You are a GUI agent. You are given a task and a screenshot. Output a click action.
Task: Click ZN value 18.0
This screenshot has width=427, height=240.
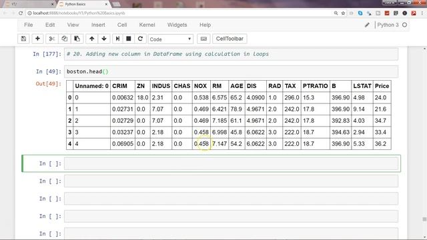[x=142, y=98]
